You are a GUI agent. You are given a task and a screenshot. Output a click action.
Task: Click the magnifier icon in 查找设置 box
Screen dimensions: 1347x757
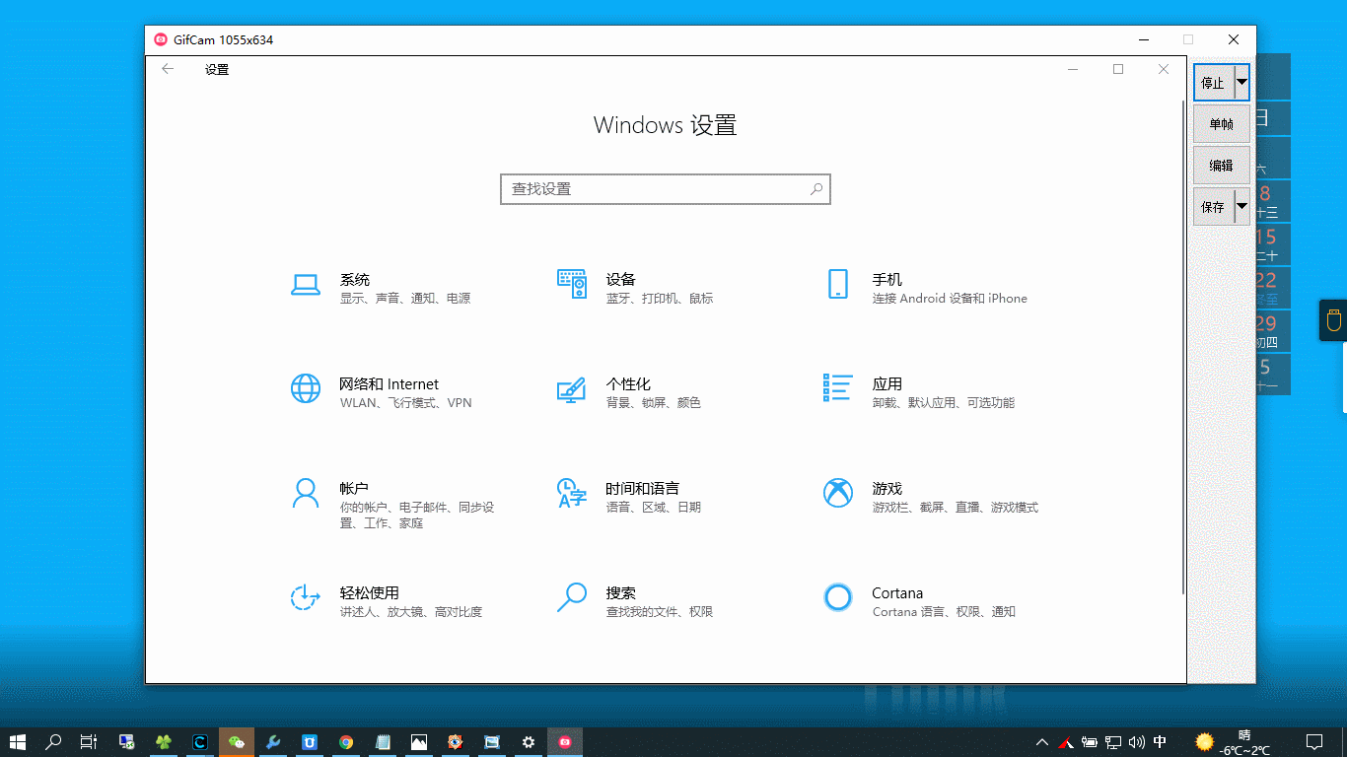click(816, 188)
